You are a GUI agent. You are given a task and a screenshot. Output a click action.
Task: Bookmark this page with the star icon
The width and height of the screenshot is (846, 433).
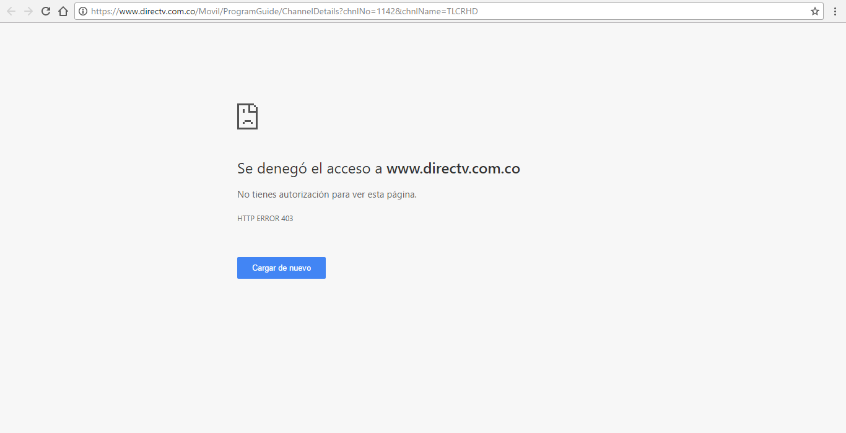pos(815,11)
